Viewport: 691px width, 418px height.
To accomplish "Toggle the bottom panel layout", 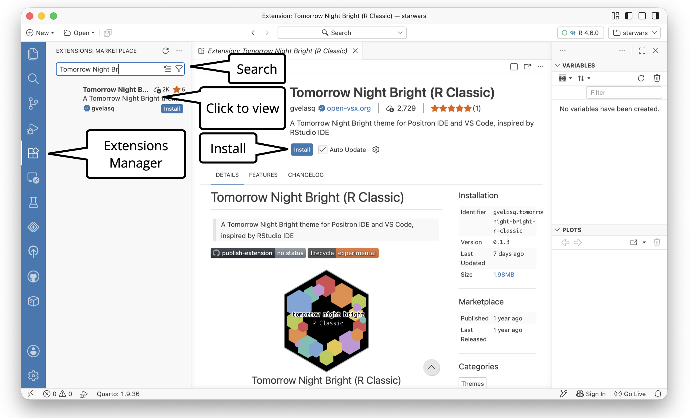I will (x=642, y=16).
